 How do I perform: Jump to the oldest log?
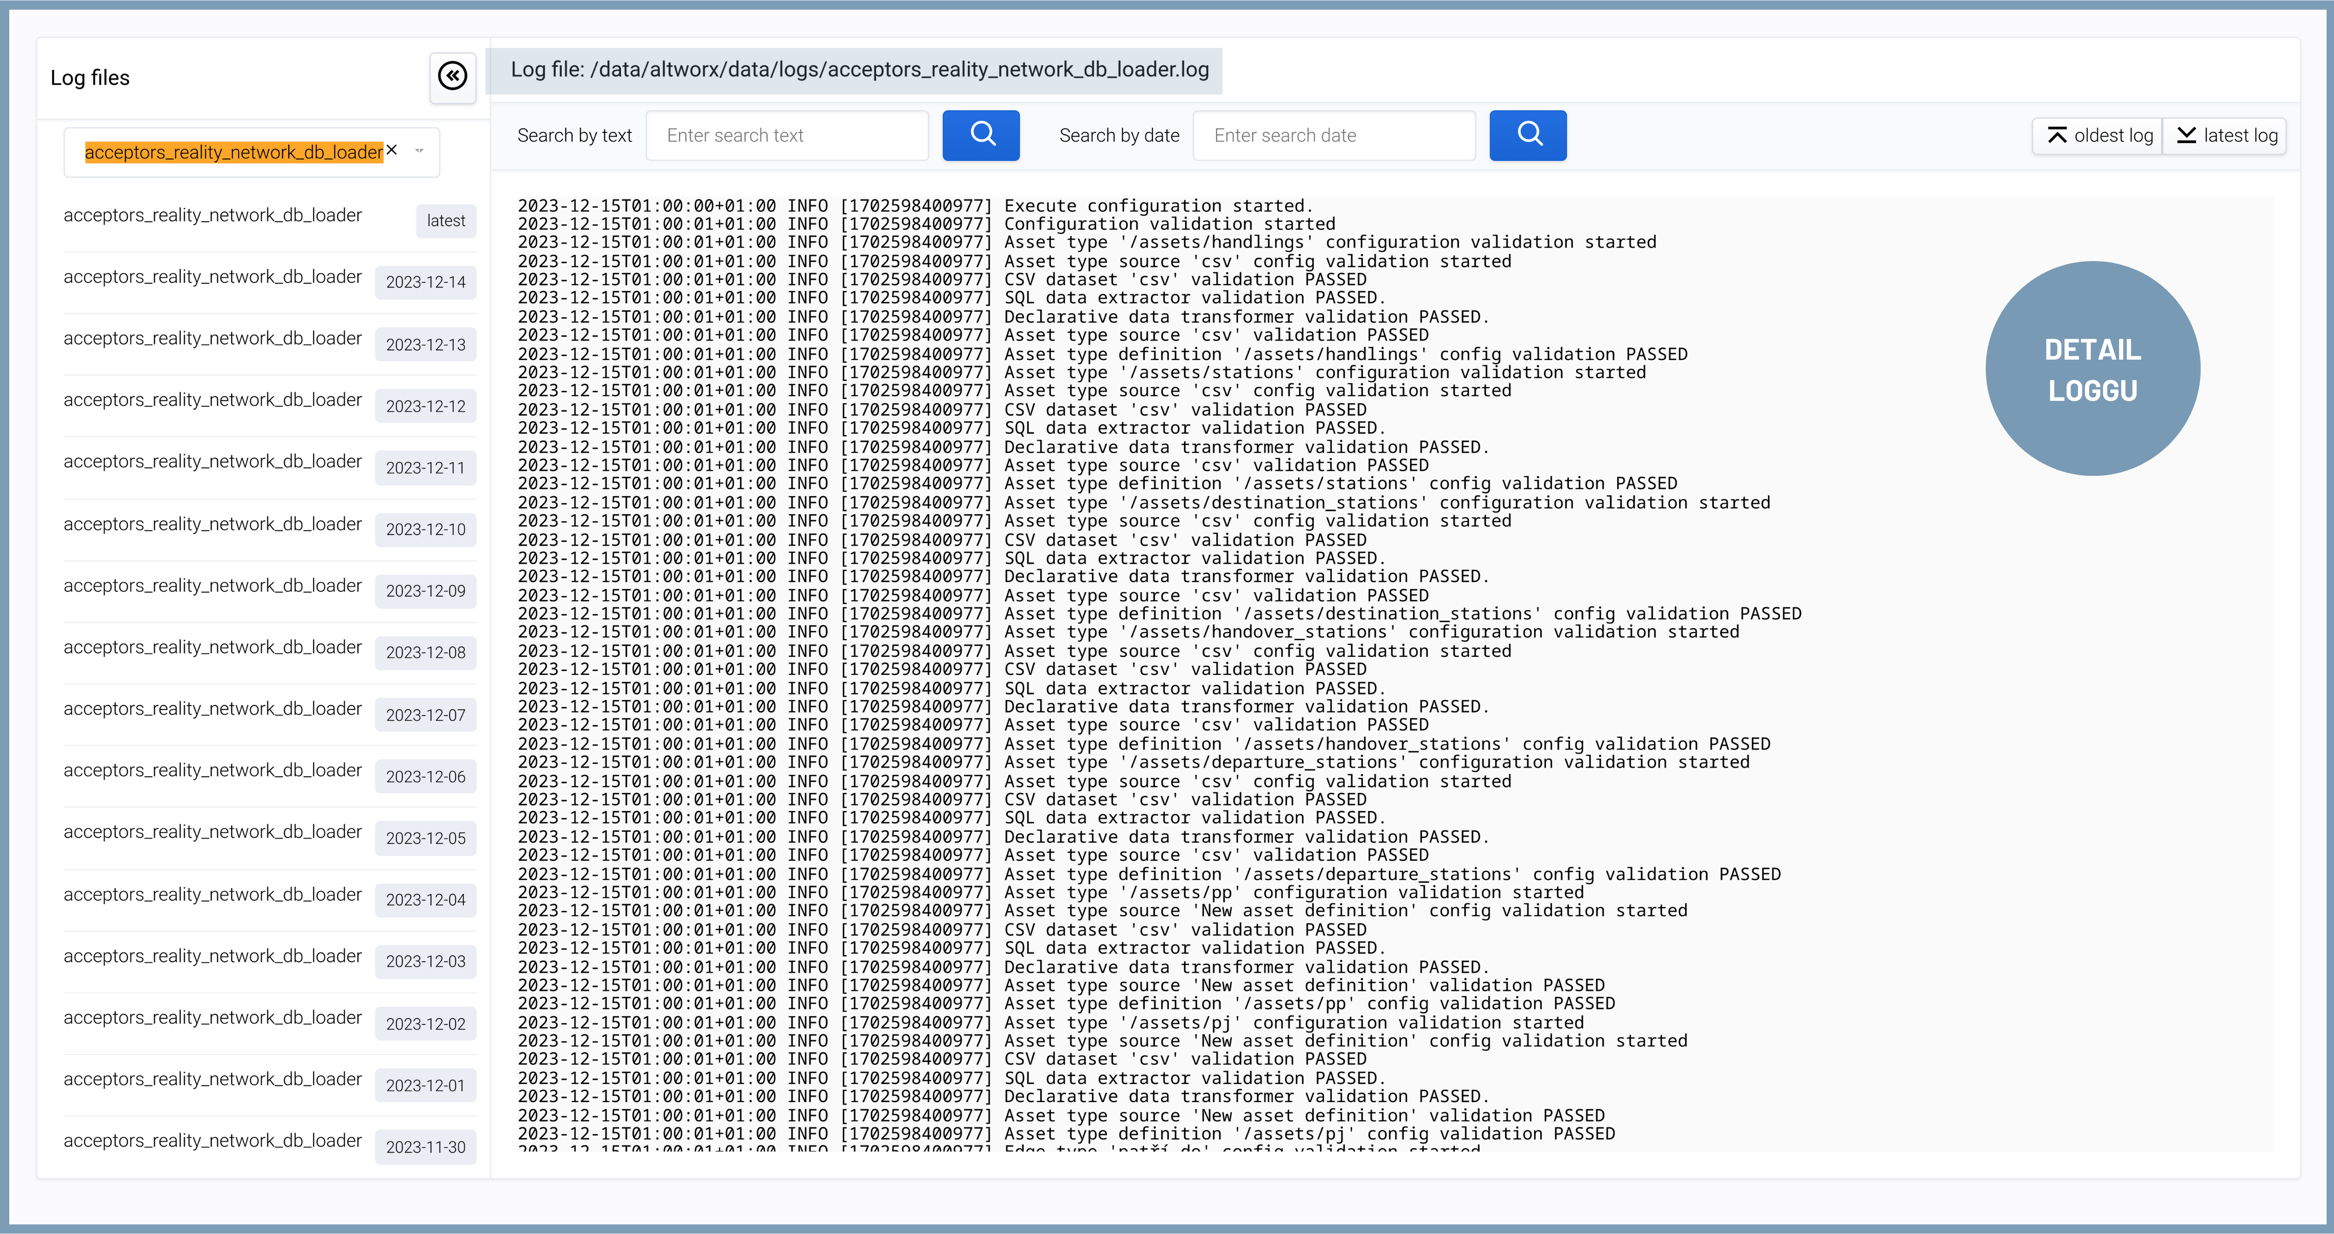point(2098,136)
